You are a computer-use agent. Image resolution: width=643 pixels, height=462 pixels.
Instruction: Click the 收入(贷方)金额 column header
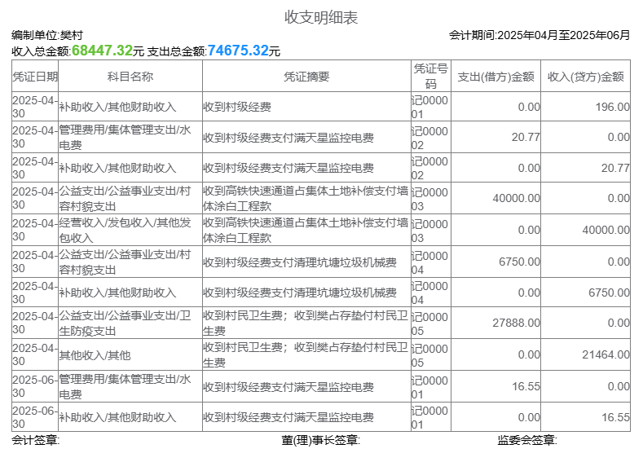click(585, 77)
